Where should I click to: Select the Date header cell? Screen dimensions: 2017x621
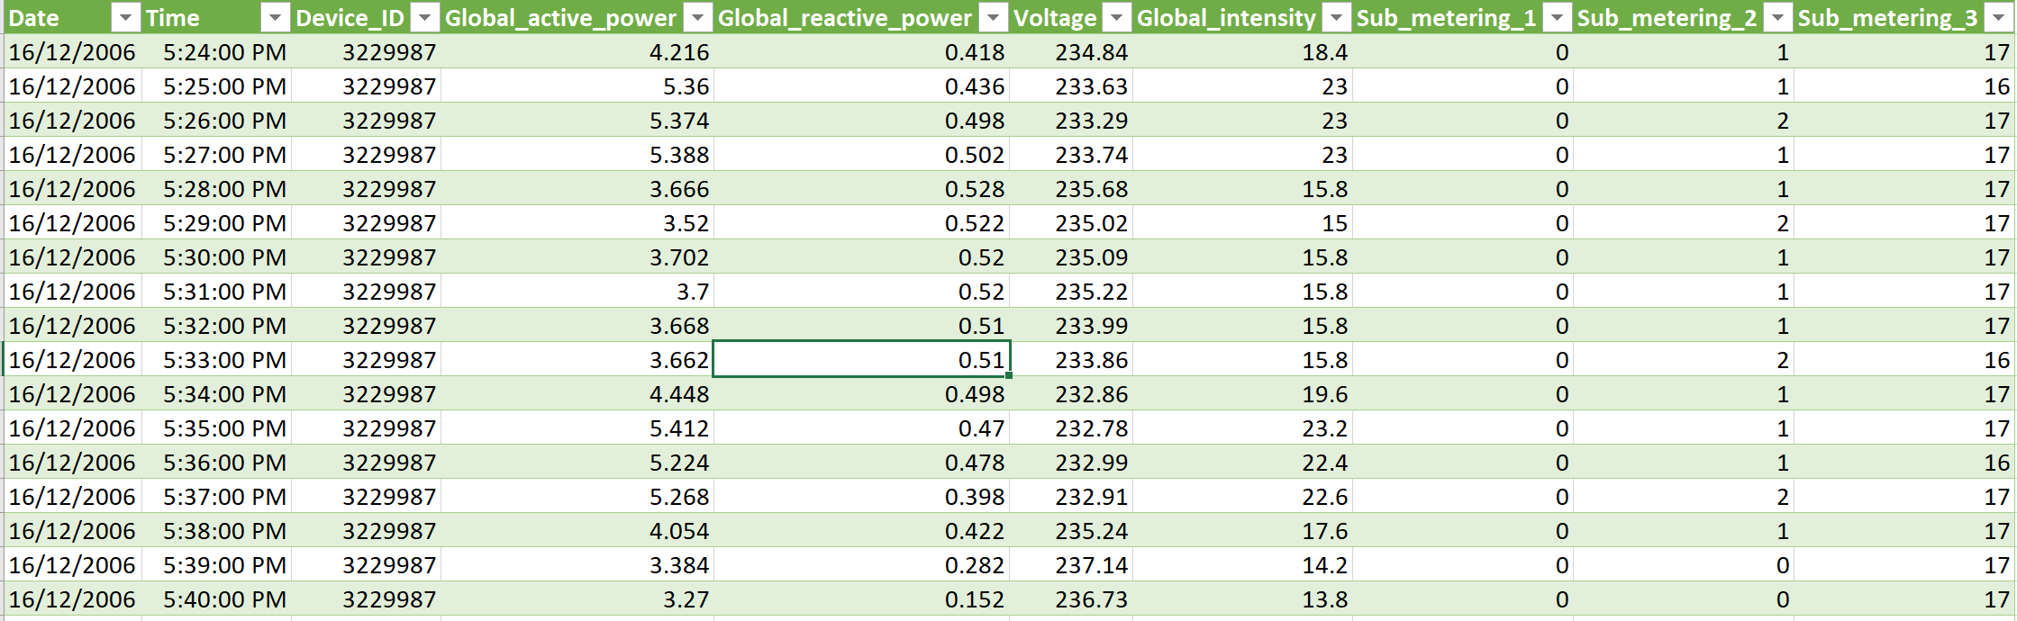pos(72,18)
